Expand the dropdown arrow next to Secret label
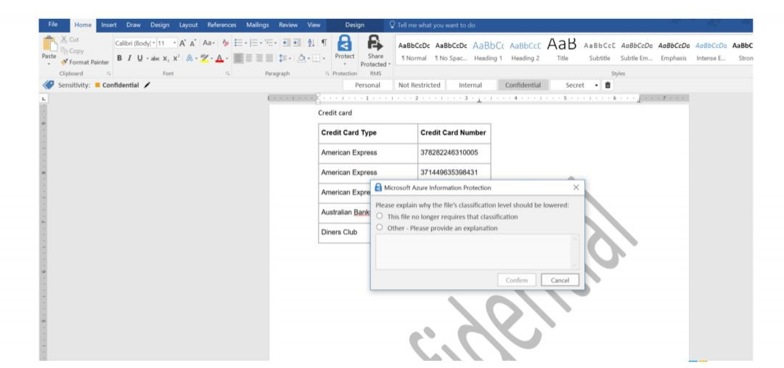784x368 pixels. (596, 85)
